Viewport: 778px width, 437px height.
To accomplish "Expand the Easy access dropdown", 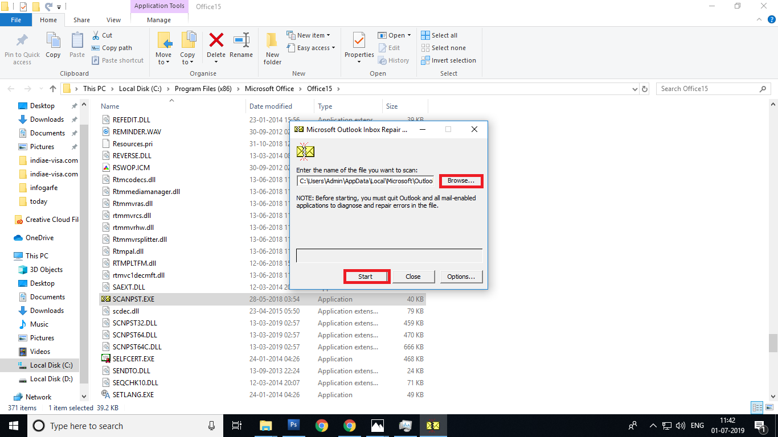I will point(333,48).
